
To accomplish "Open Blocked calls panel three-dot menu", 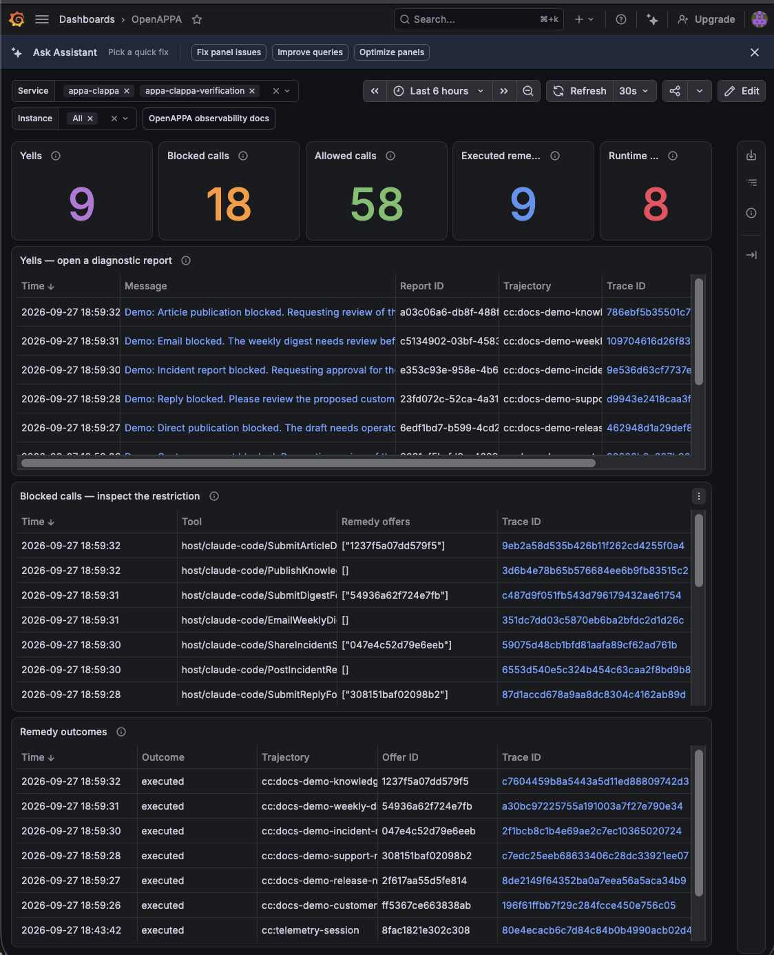I will click(699, 496).
